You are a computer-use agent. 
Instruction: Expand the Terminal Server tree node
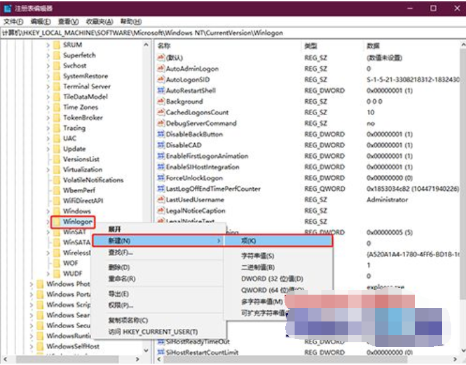click(48, 86)
